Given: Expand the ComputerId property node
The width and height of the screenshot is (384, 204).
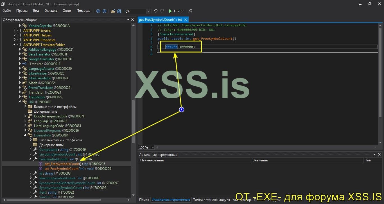Looking at the screenshot, I should point(31,150).
